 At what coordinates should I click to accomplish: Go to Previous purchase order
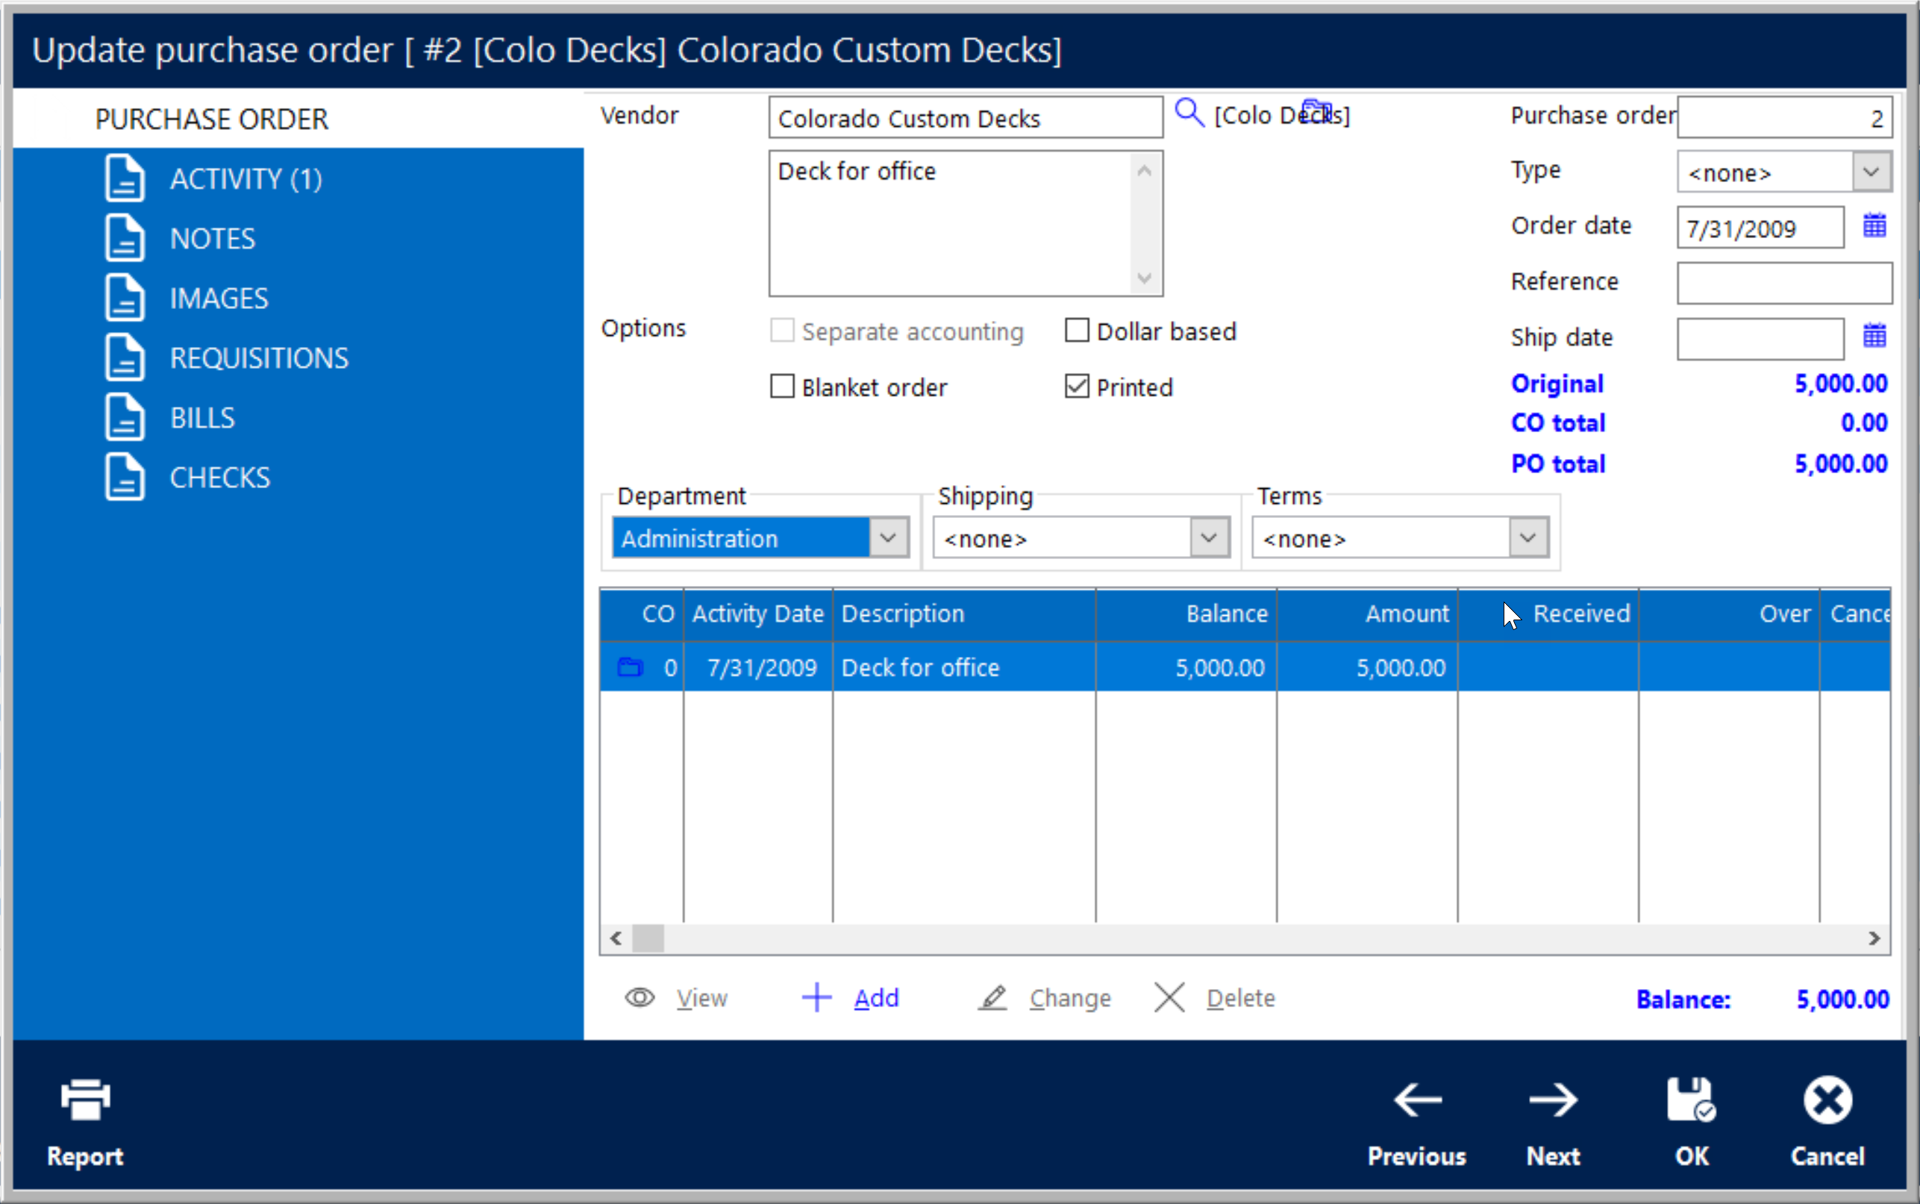point(1417,1100)
